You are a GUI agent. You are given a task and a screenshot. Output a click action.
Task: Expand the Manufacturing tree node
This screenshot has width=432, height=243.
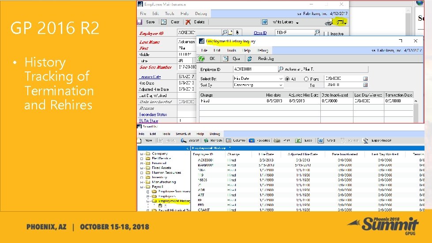pos(142,182)
